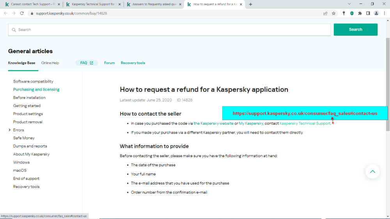The width and height of the screenshot is (390, 219).
Task: Open Product settings sidebar item
Action: pyautogui.click(x=28, y=114)
